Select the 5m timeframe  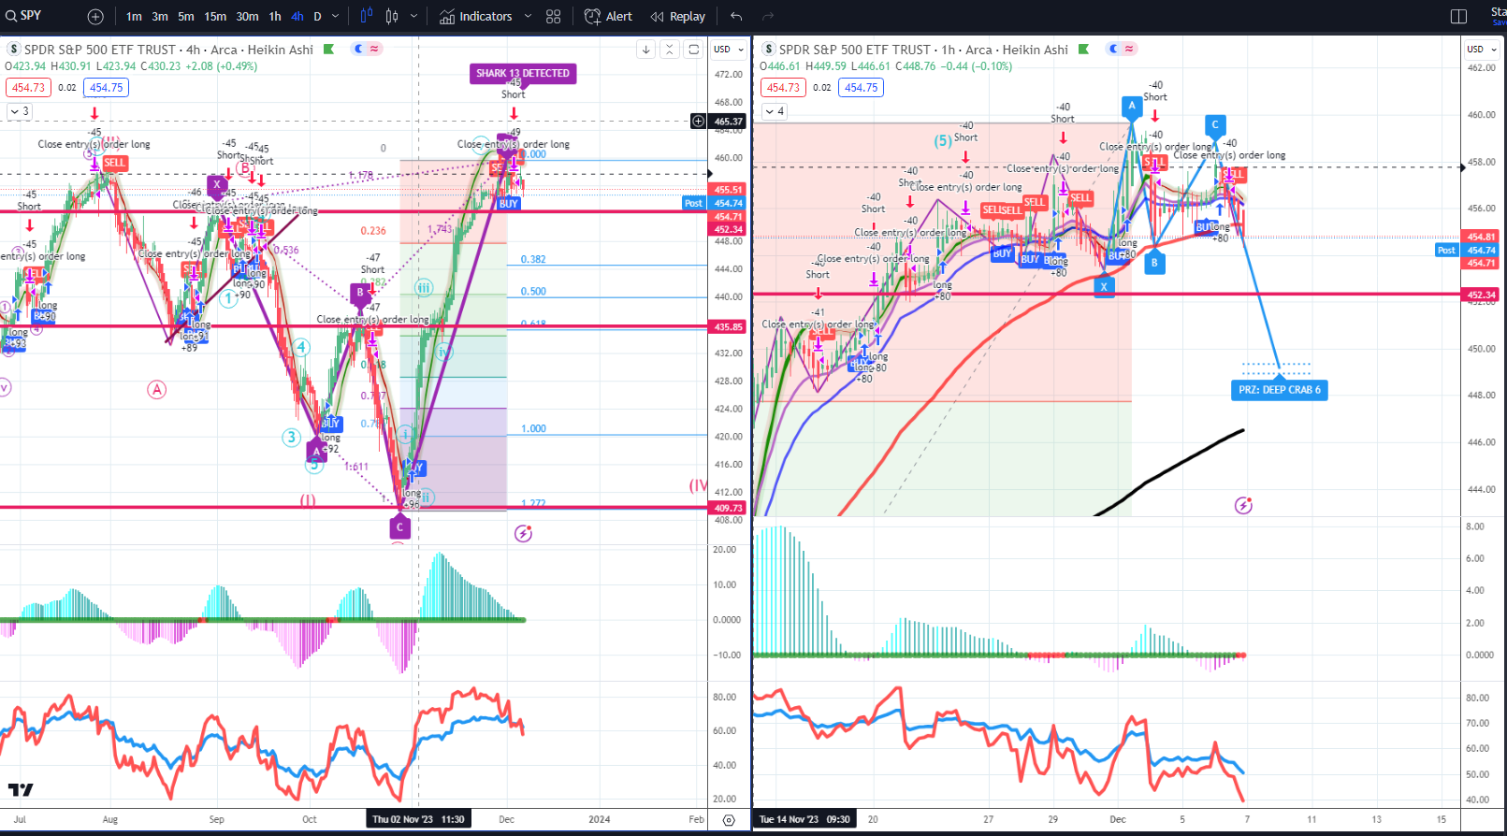[x=186, y=16]
